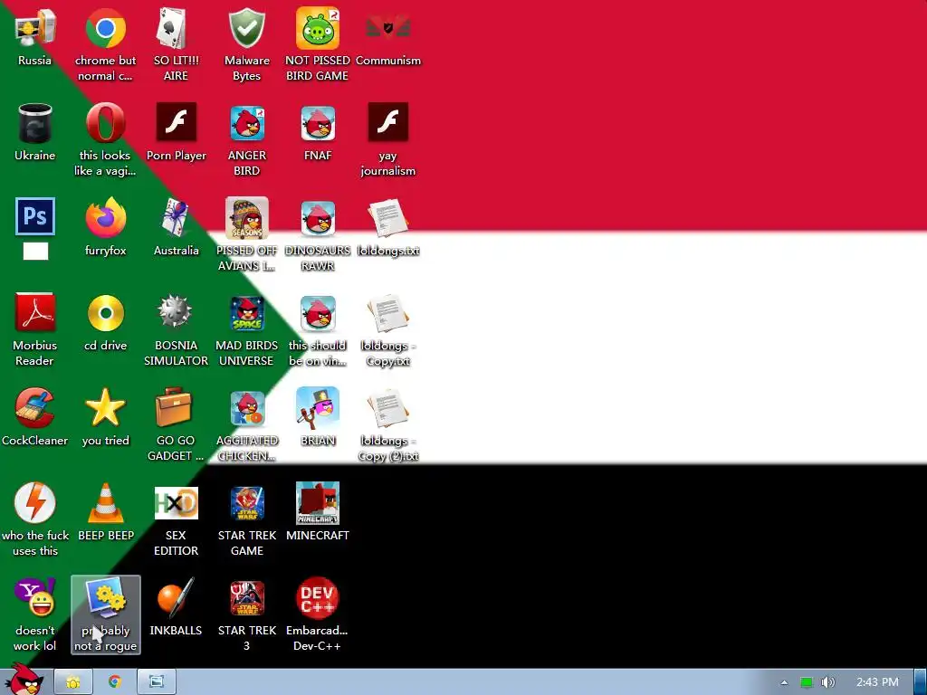Open the BRIAN slingshot bird icon
The image size is (927, 695).
(x=318, y=408)
